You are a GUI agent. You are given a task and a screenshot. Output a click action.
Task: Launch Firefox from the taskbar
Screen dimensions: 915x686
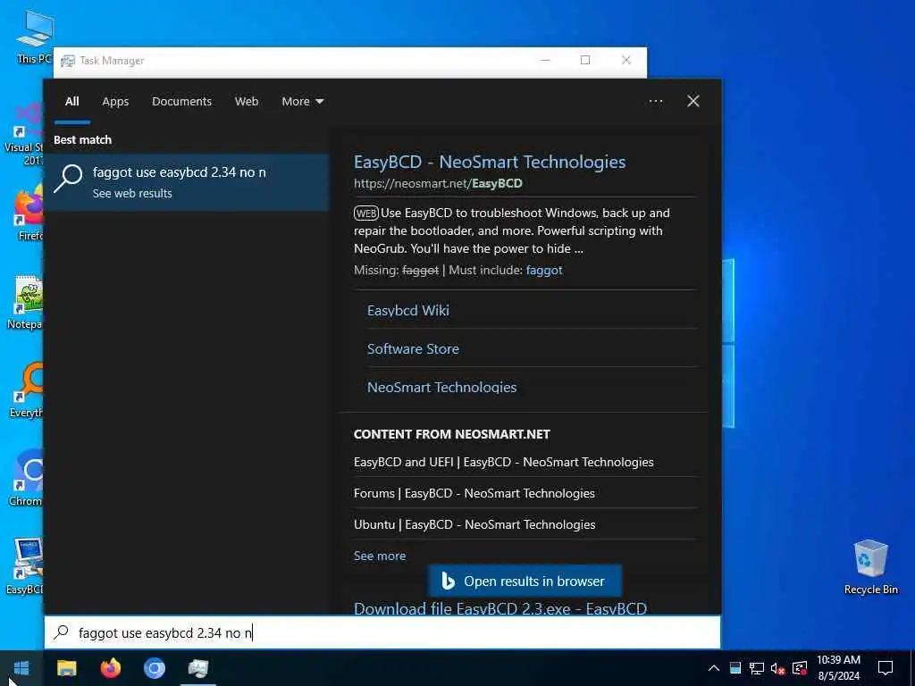[x=110, y=668]
